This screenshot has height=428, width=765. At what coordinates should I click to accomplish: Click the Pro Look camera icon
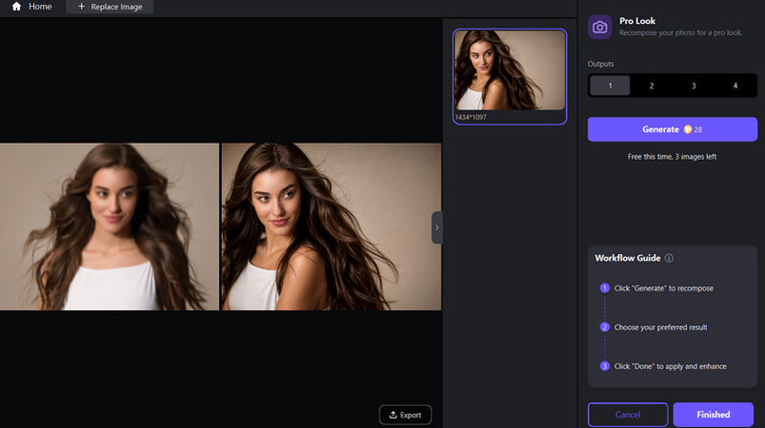pos(599,28)
